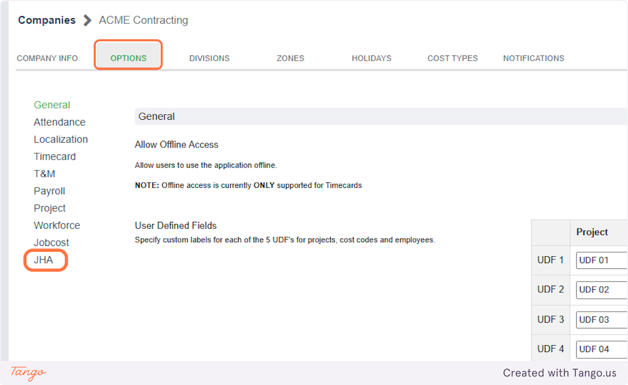Open the Cost Types tab
The height and width of the screenshot is (385, 628).
[x=453, y=58]
